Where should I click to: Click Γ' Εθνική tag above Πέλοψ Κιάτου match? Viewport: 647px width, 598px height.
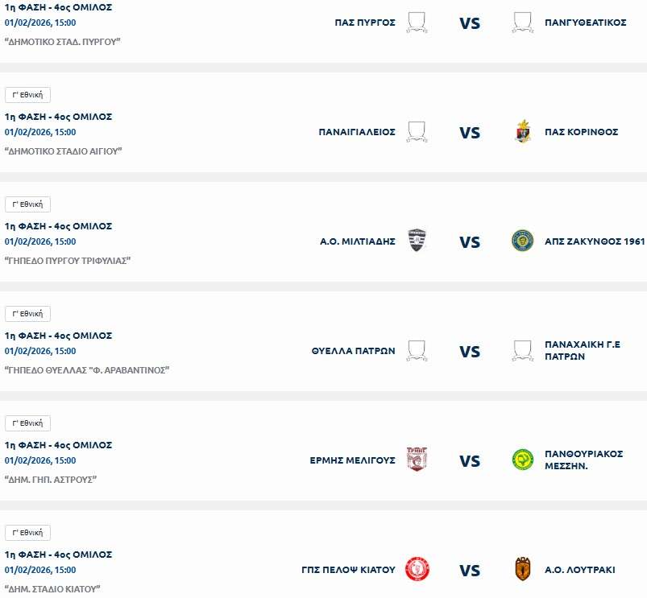click(x=28, y=533)
